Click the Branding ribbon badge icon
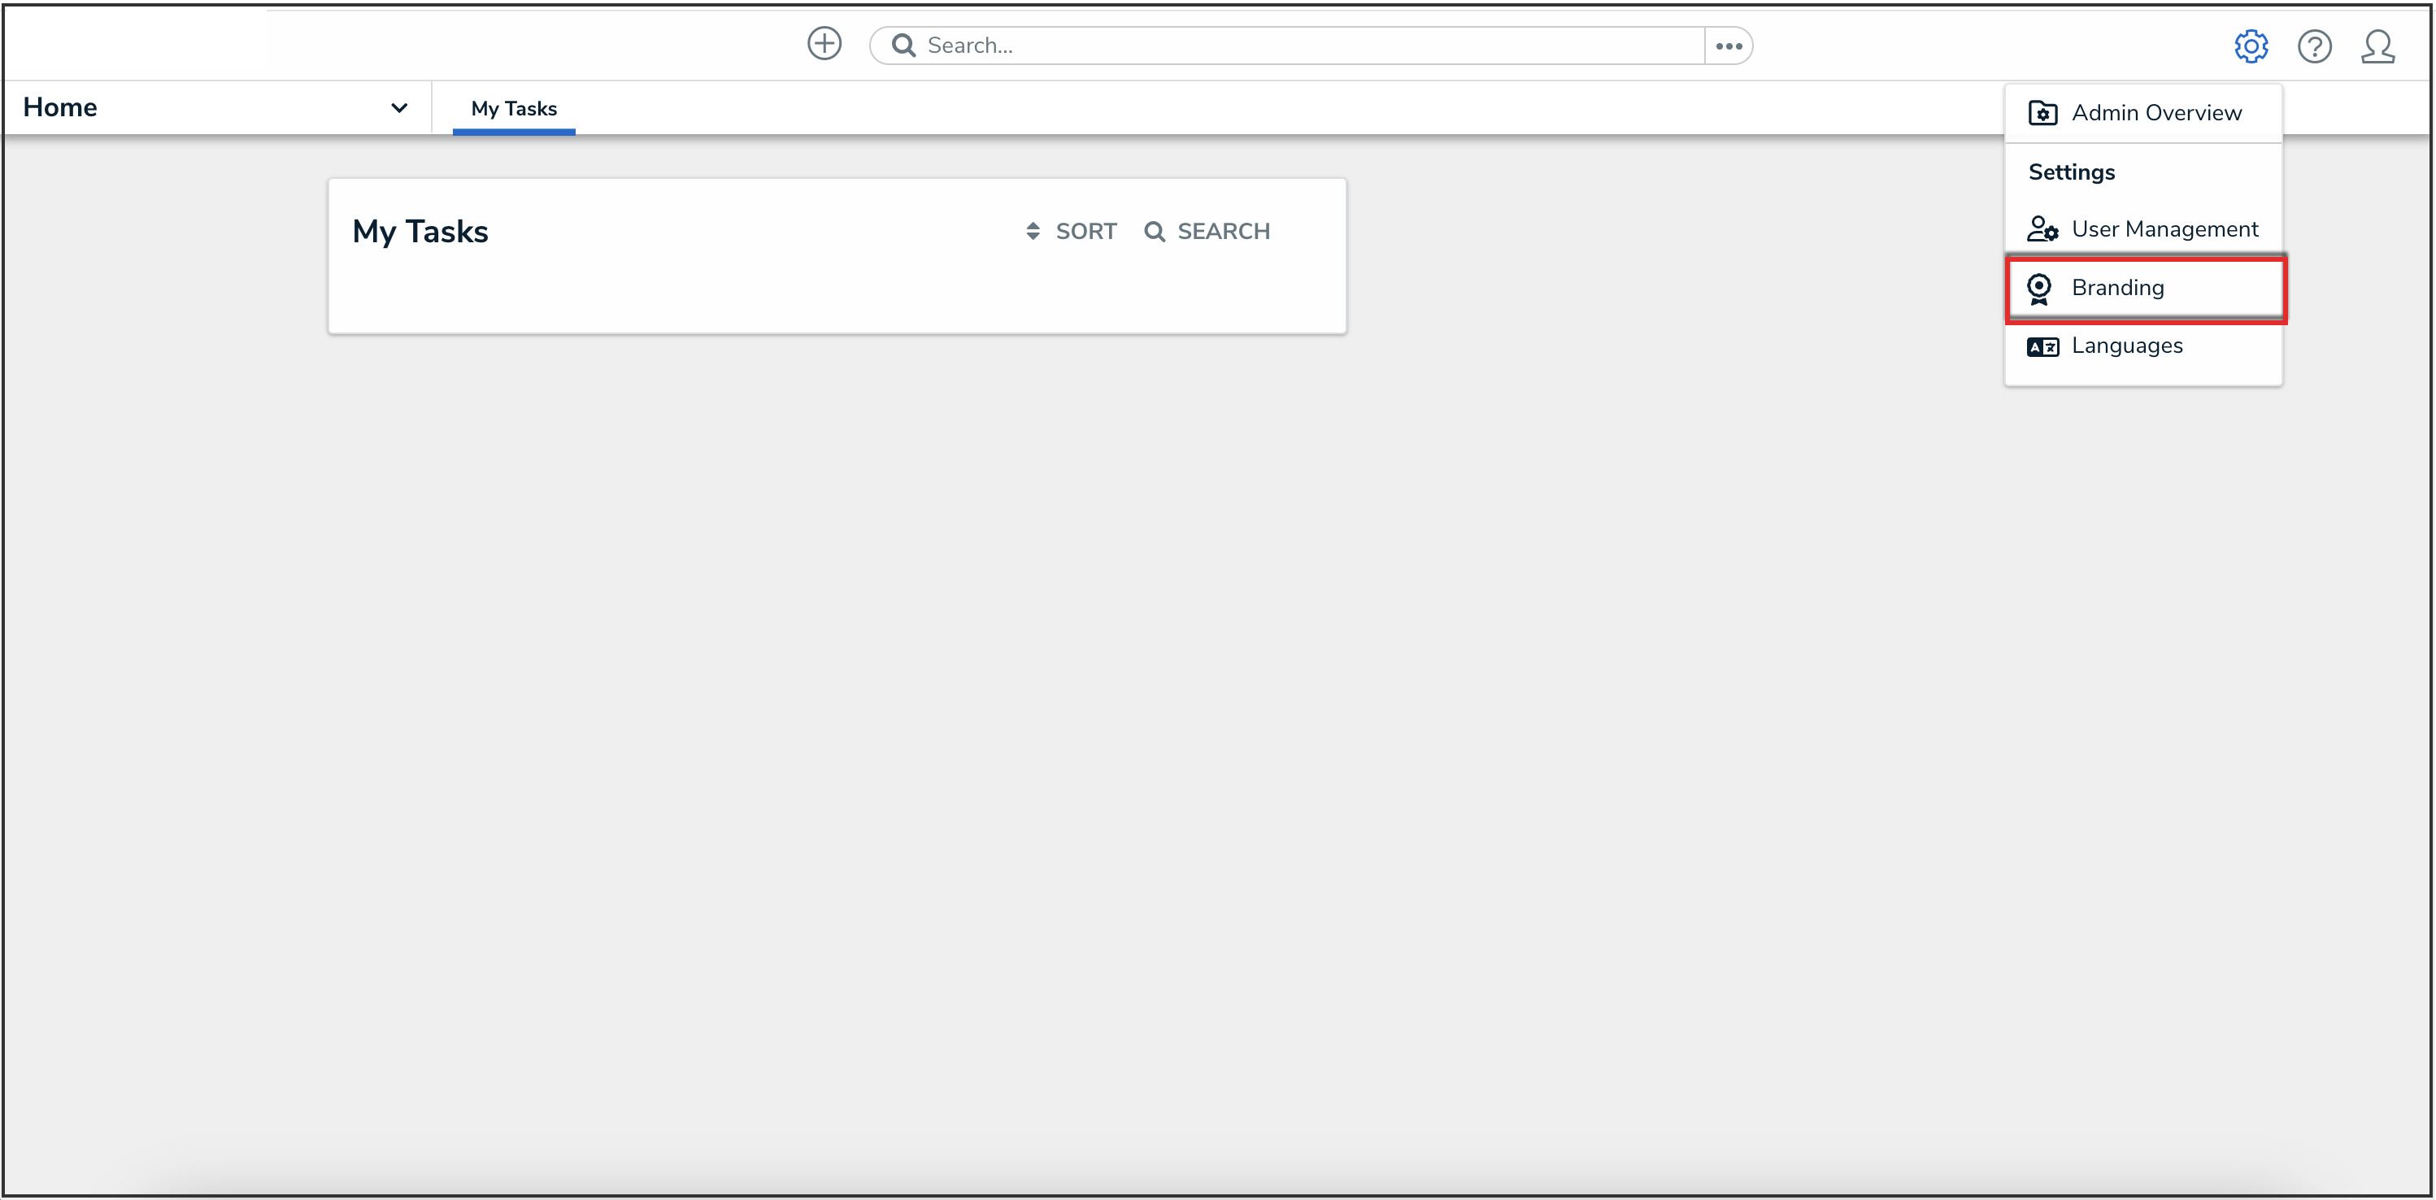The width and height of the screenshot is (2436, 1200). (2039, 288)
